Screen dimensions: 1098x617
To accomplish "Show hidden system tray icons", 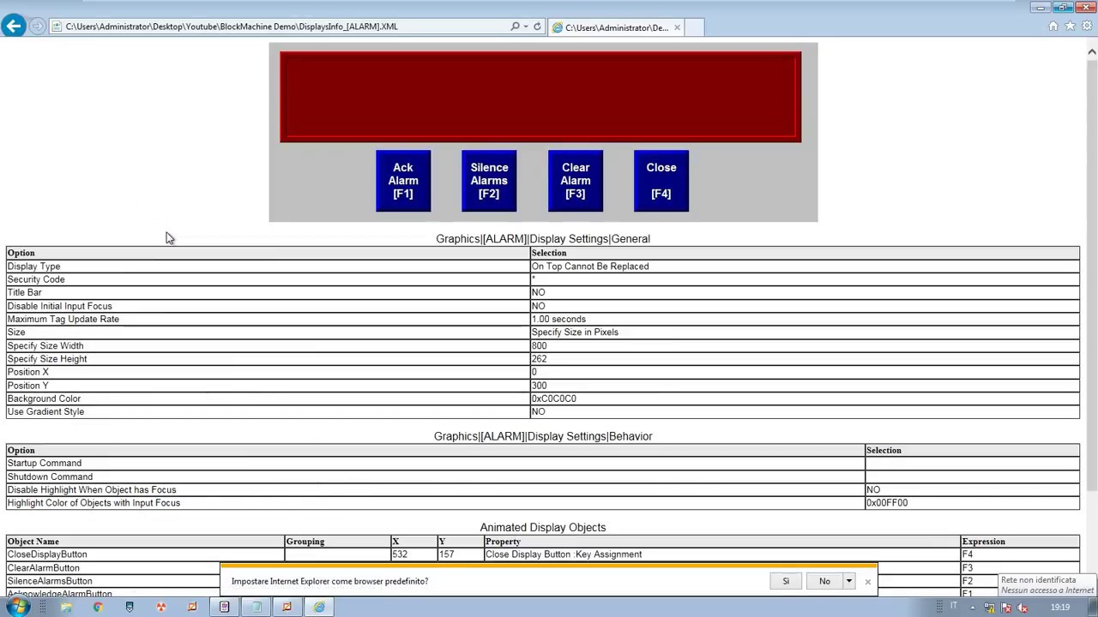I will 973,608.
